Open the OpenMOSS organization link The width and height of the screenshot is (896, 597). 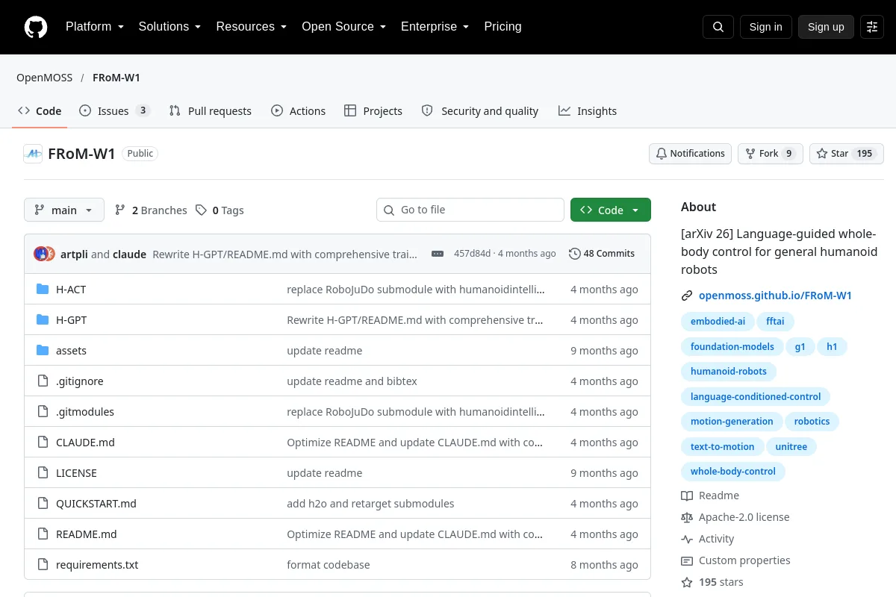coord(43,78)
